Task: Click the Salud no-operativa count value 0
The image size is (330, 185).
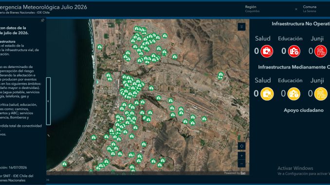Action: pos(257,51)
